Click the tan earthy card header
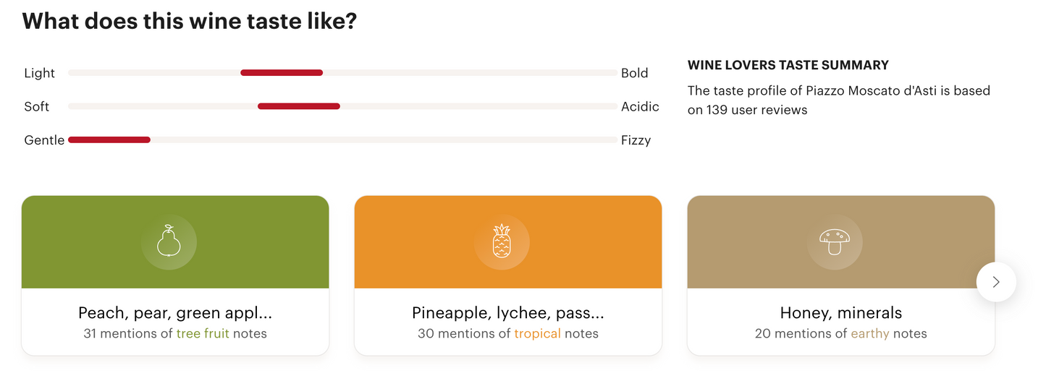The height and width of the screenshot is (373, 1046). 841,242
